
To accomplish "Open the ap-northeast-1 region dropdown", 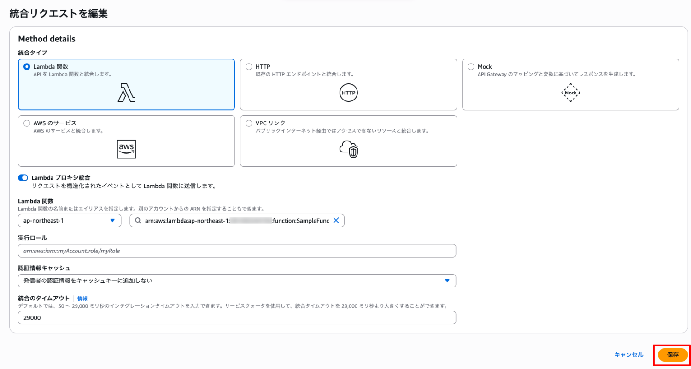I will pos(70,221).
